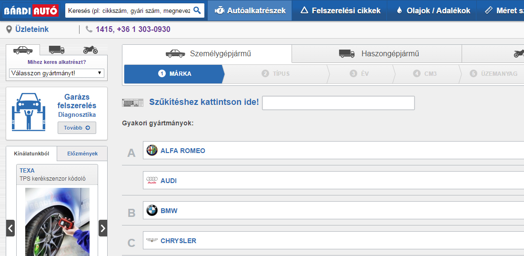Image resolution: width=524 pixels, height=256 pixels.
Task: Focus the Szűkítéshez filter input field
Action: 338,103
